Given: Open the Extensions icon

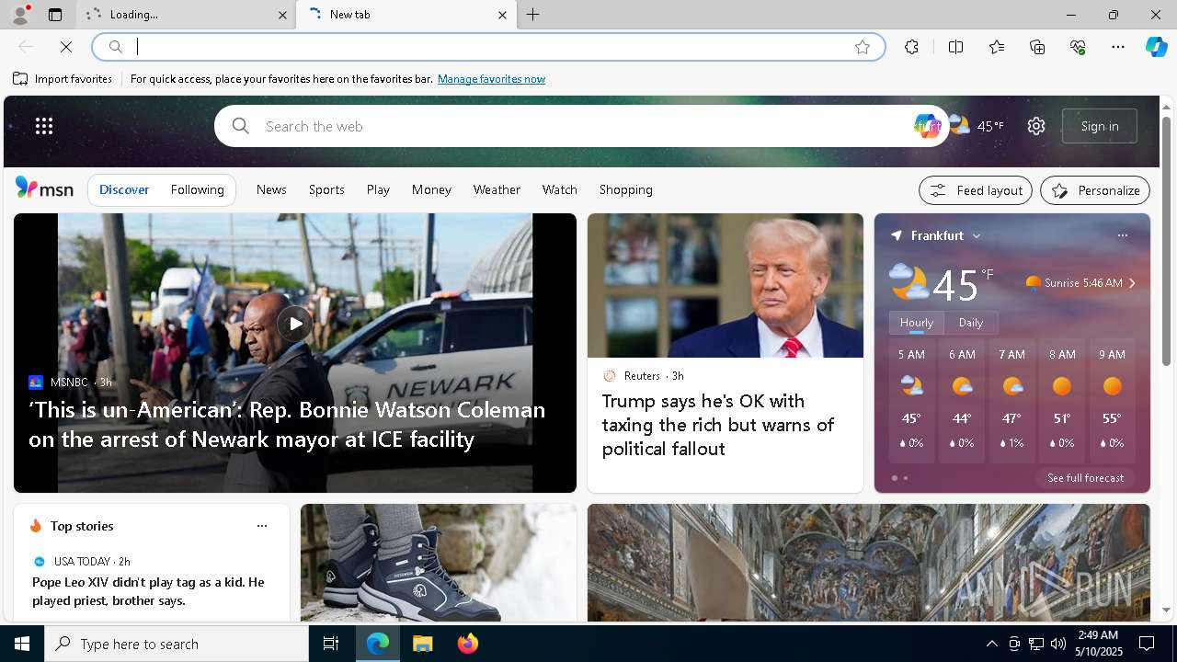Looking at the screenshot, I should (911, 47).
